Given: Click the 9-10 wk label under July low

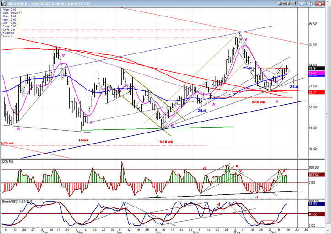Looking at the screenshot, I should pyautogui.click(x=166, y=141).
